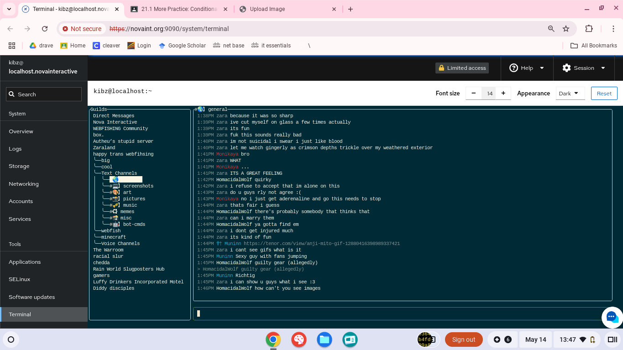This screenshot has height=350, width=623.
Task: Open the Help dropdown menu
Action: point(527,68)
